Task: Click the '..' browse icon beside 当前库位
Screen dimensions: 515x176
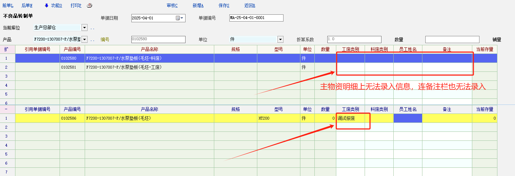Action: pos(93,28)
